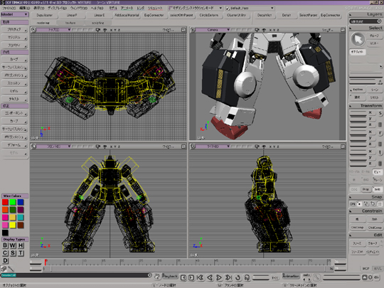Click the selectOthParent toolbar button
The image size is (384, 288).
pos(181,15)
